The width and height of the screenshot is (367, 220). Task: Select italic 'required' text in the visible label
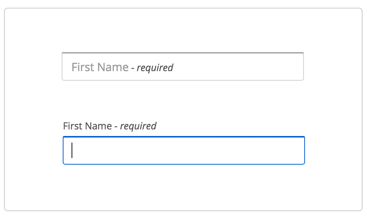coord(138,126)
